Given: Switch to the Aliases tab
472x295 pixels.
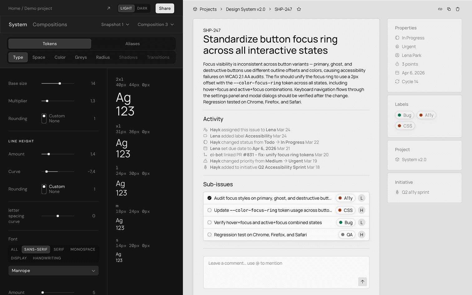Looking at the screenshot, I should 133,44.
